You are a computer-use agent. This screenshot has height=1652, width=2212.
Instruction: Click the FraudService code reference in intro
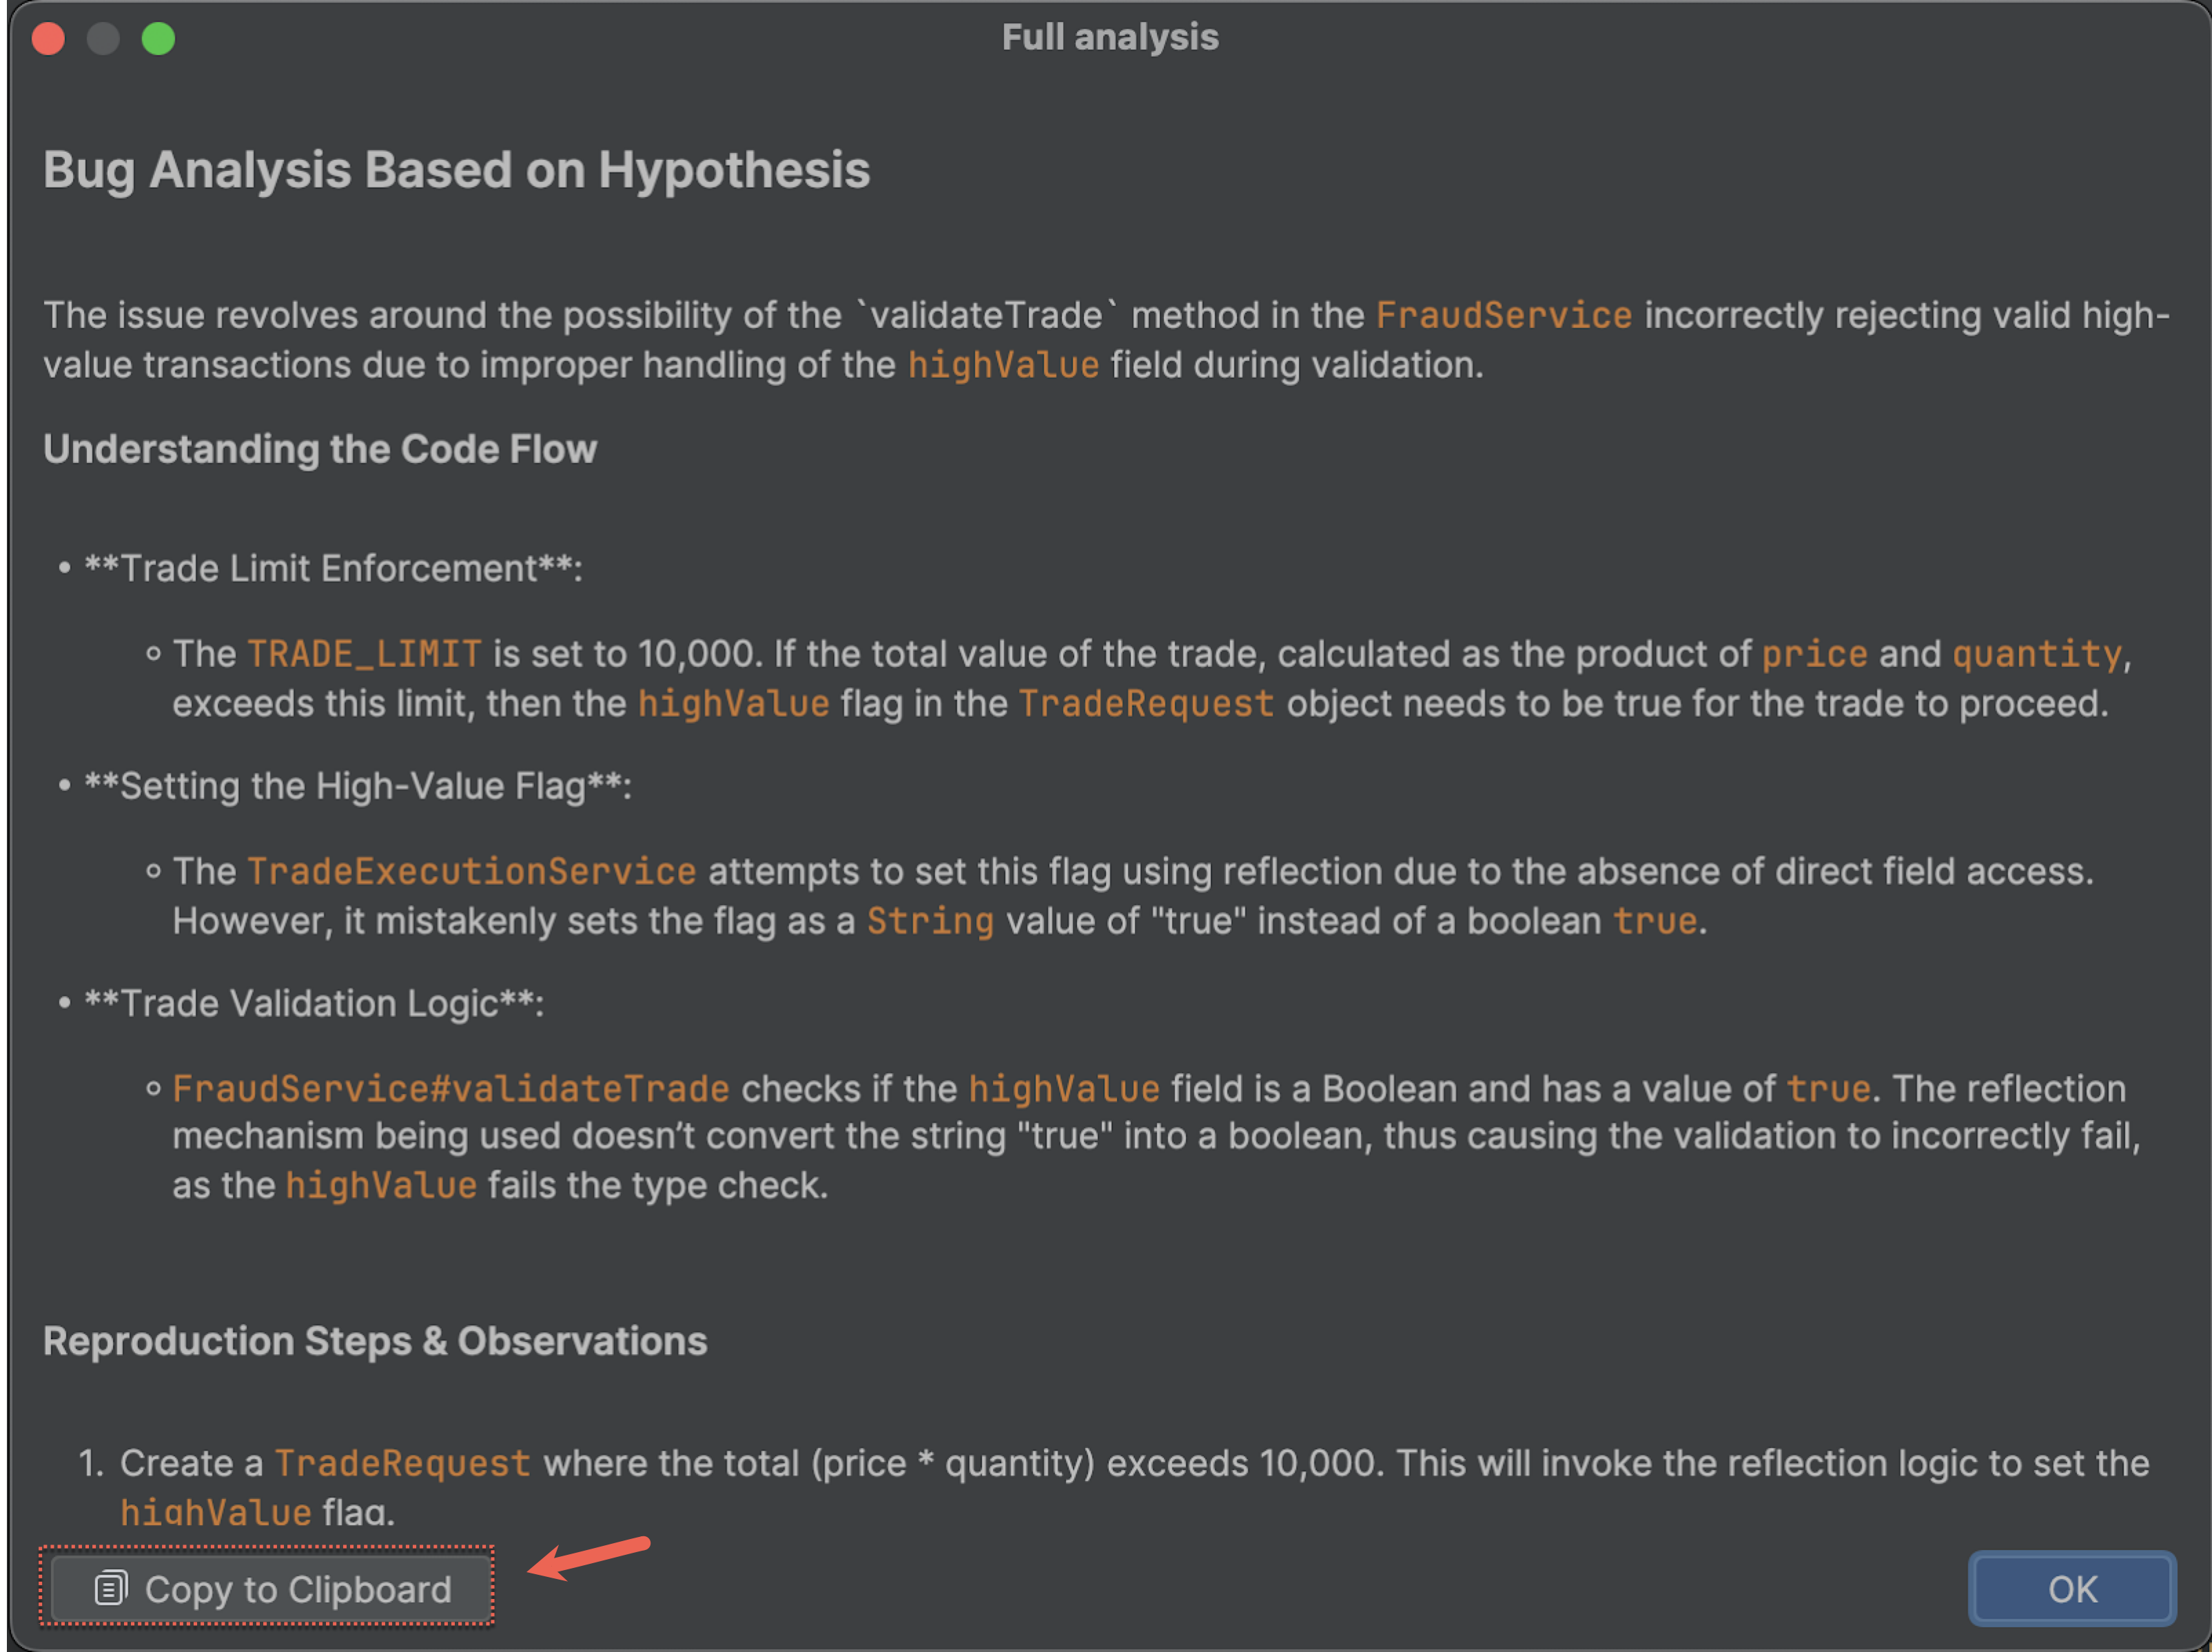1503,315
